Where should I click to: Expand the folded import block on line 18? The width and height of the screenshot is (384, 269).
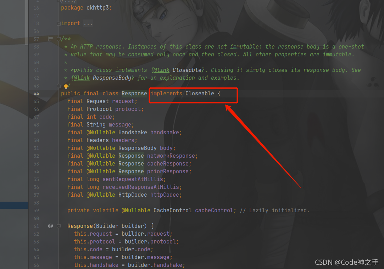(x=59, y=23)
